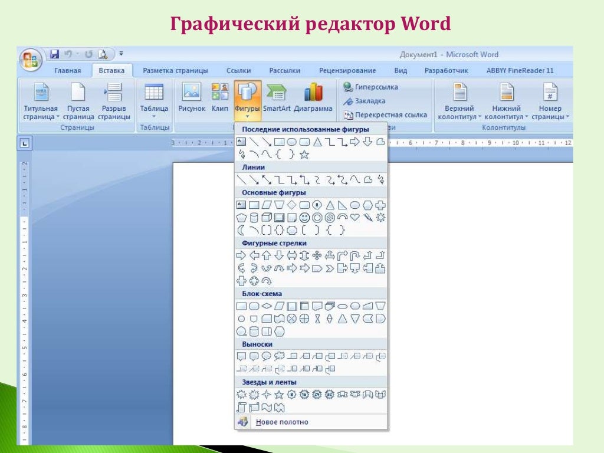Select Double Arrow in the Lines section
This screenshot has width=604, height=453.
(267, 179)
